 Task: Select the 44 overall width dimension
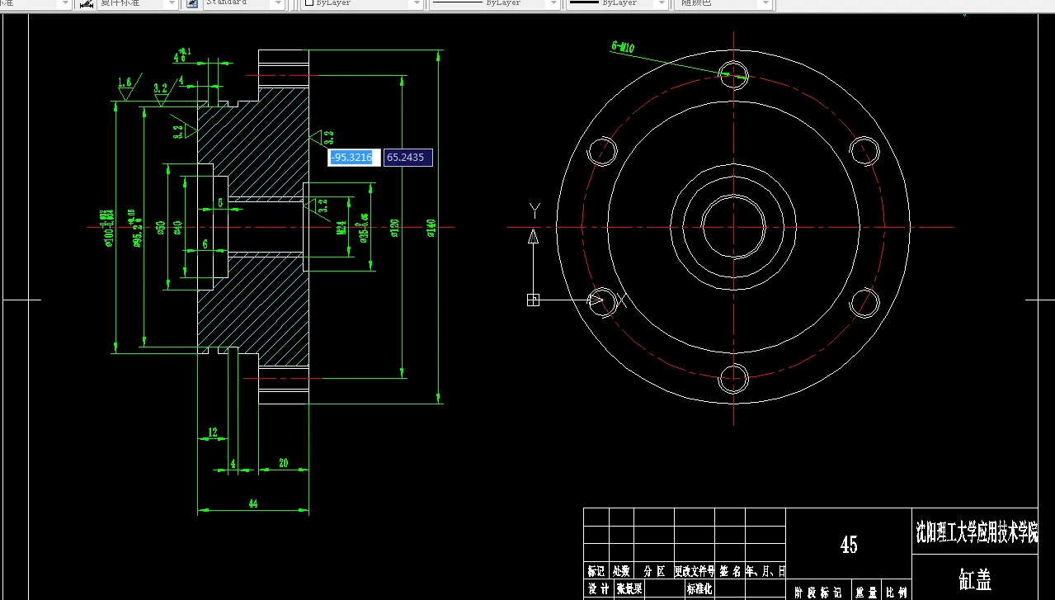(253, 503)
